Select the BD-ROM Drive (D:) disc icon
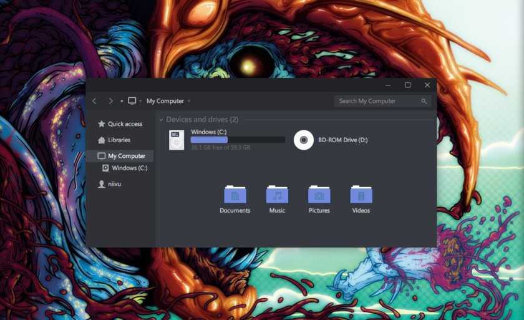The height and width of the screenshot is (320, 524). (303, 140)
